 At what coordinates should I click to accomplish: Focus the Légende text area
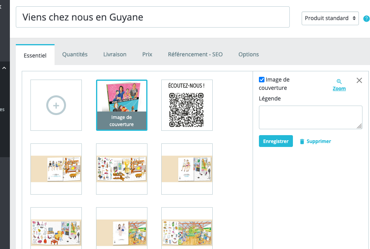click(x=311, y=117)
